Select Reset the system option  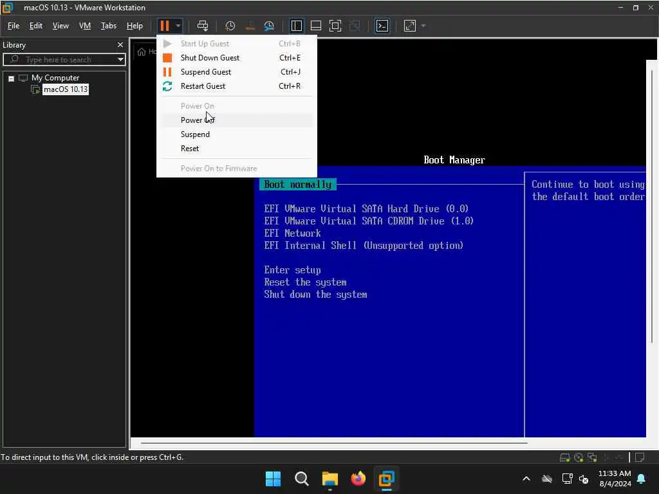[305, 282]
